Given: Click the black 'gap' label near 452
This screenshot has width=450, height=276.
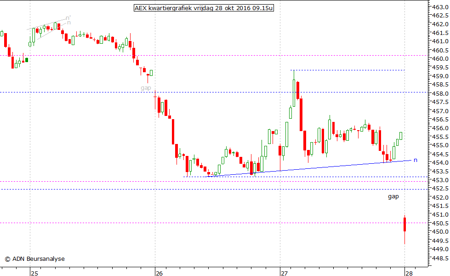Looking at the screenshot, I should tap(393, 196).
